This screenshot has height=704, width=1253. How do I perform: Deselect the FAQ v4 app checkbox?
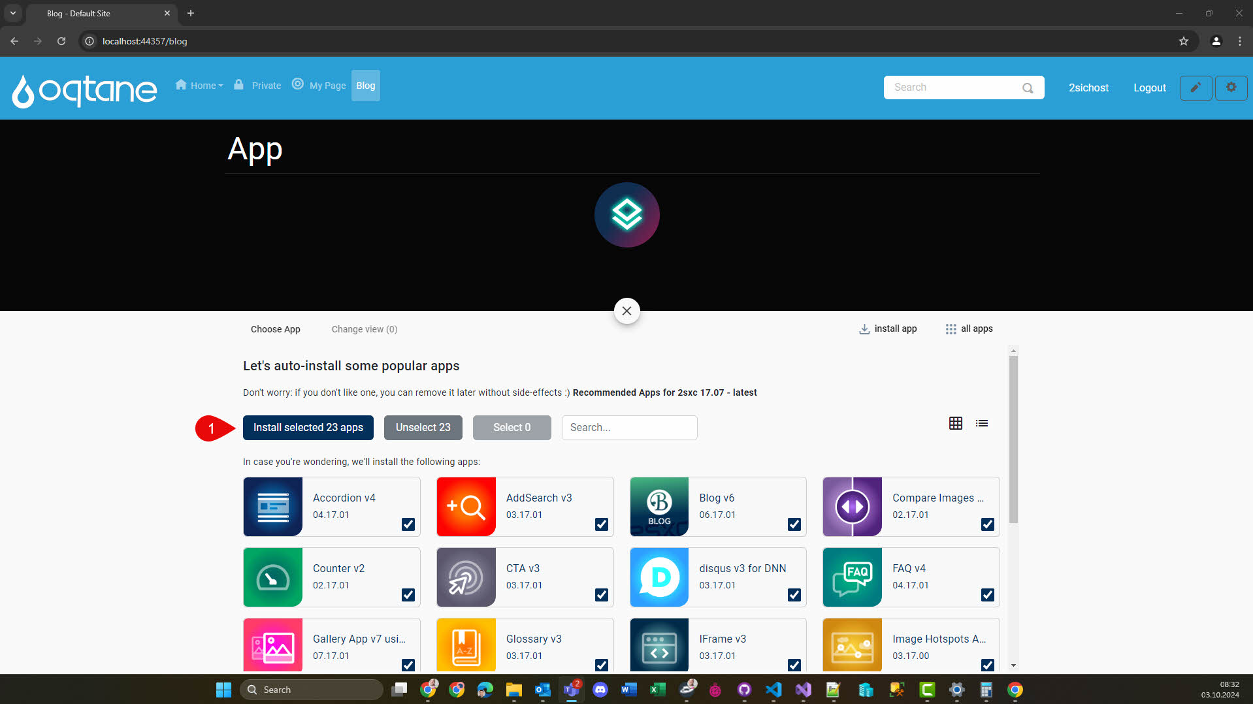987,595
